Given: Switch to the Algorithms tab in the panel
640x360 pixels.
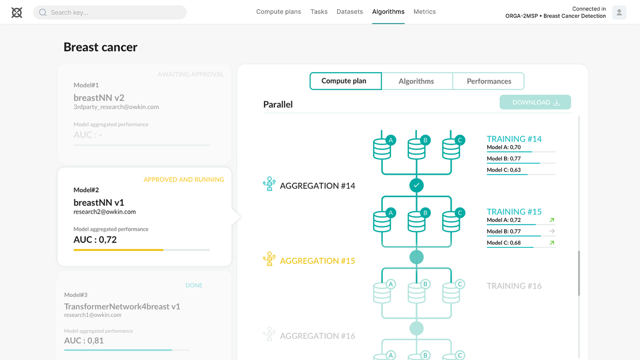Looking at the screenshot, I should [417, 81].
